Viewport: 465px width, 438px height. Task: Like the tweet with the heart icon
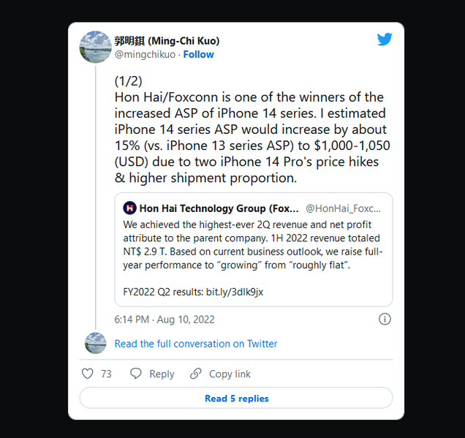[x=88, y=374]
